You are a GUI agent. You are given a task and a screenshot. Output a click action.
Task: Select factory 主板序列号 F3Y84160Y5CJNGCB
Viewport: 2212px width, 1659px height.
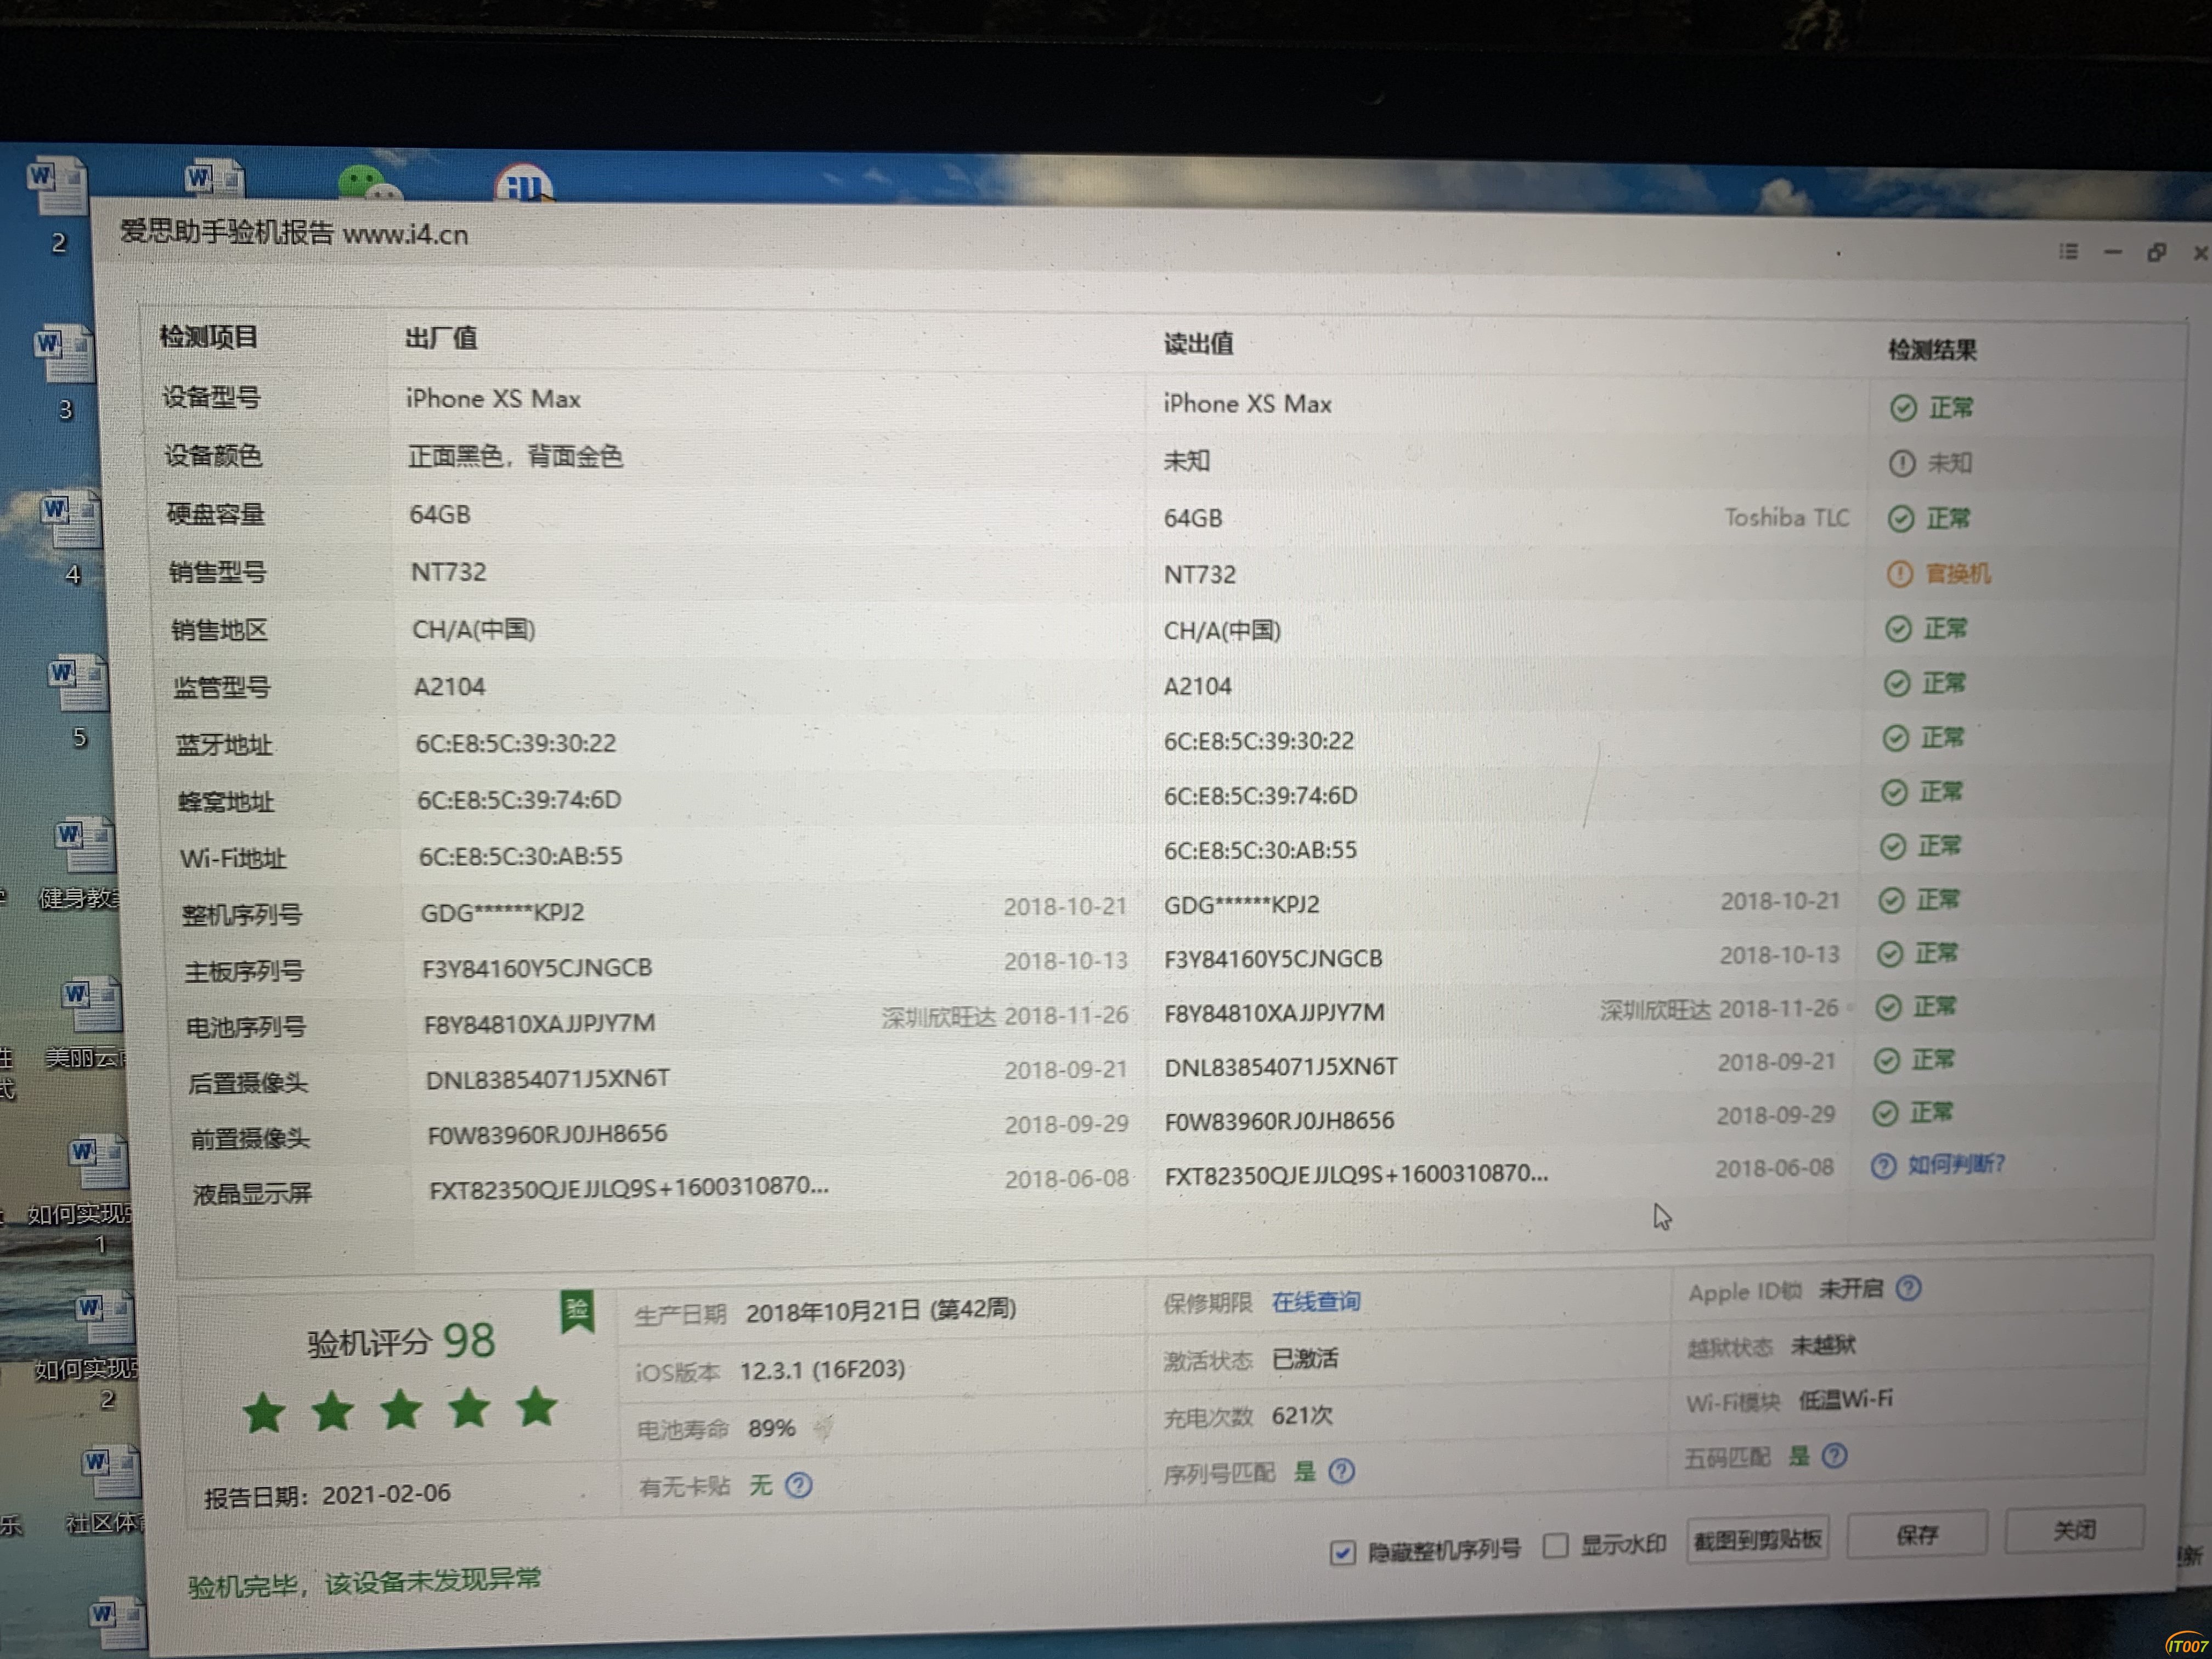pyautogui.click(x=537, y=968)
